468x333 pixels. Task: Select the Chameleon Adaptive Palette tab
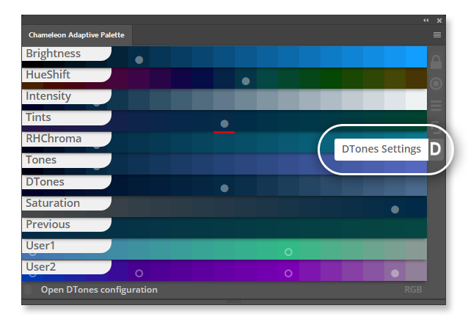pos(77,35)
